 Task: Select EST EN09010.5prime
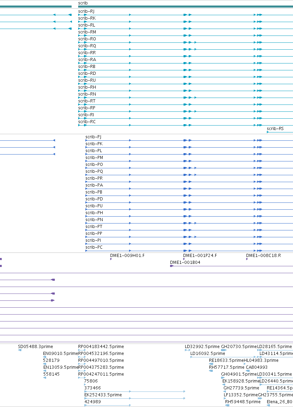coord(60,354)
